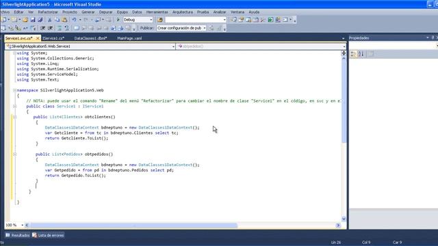Click the vertical scrollbar down arrow

344,219
